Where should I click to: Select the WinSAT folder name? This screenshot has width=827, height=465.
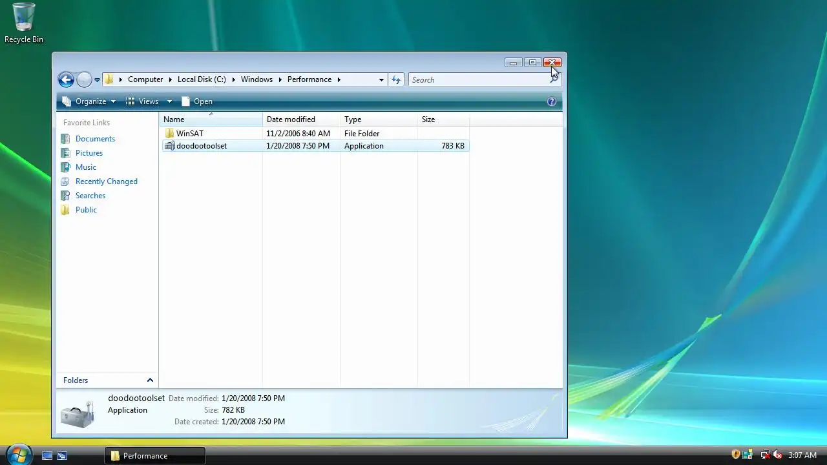point(190,134)
